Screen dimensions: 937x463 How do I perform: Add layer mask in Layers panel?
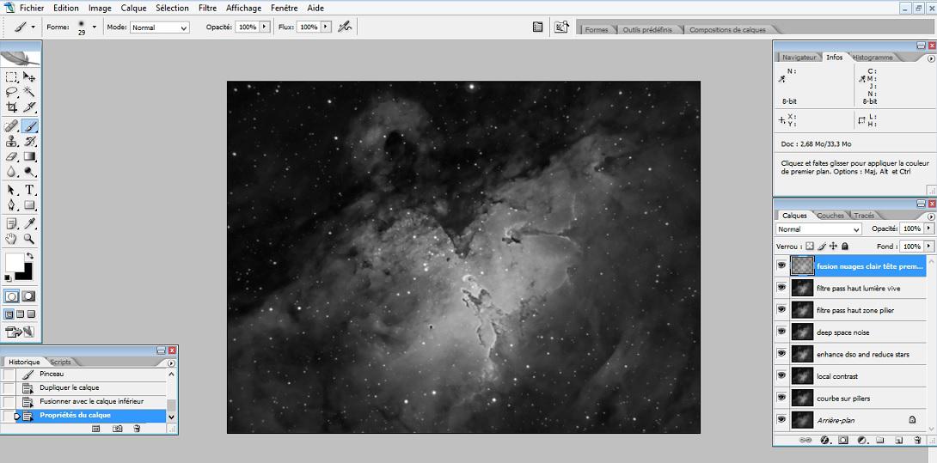(x=843, y=441)
